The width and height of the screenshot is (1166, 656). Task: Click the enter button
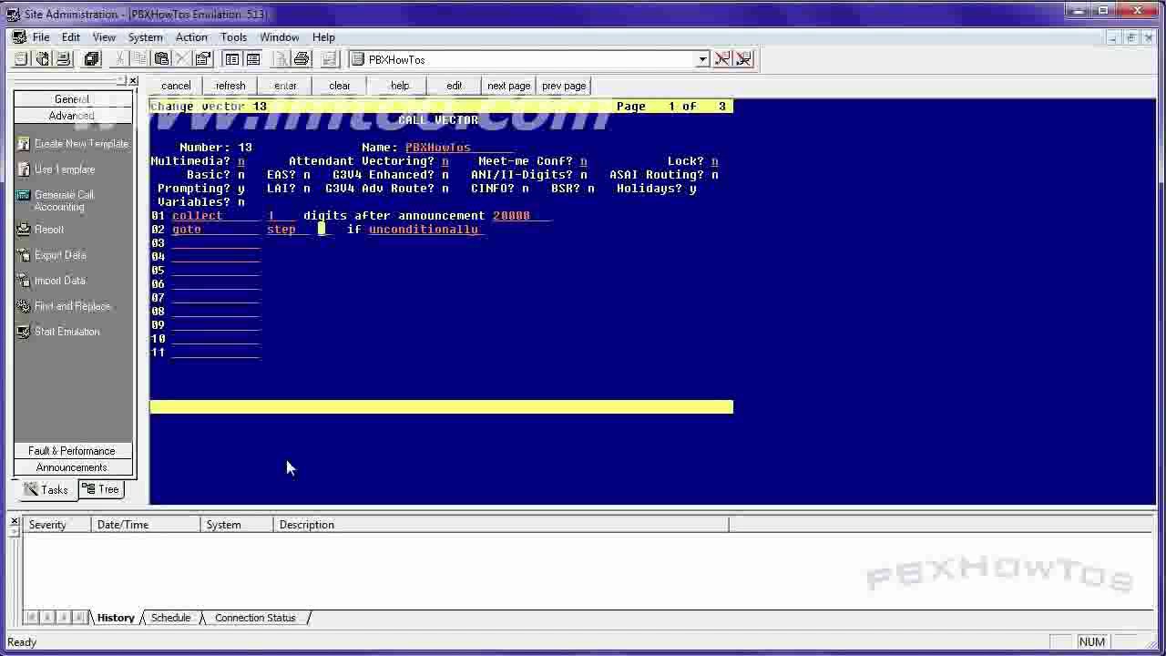[x=285, y=86]
